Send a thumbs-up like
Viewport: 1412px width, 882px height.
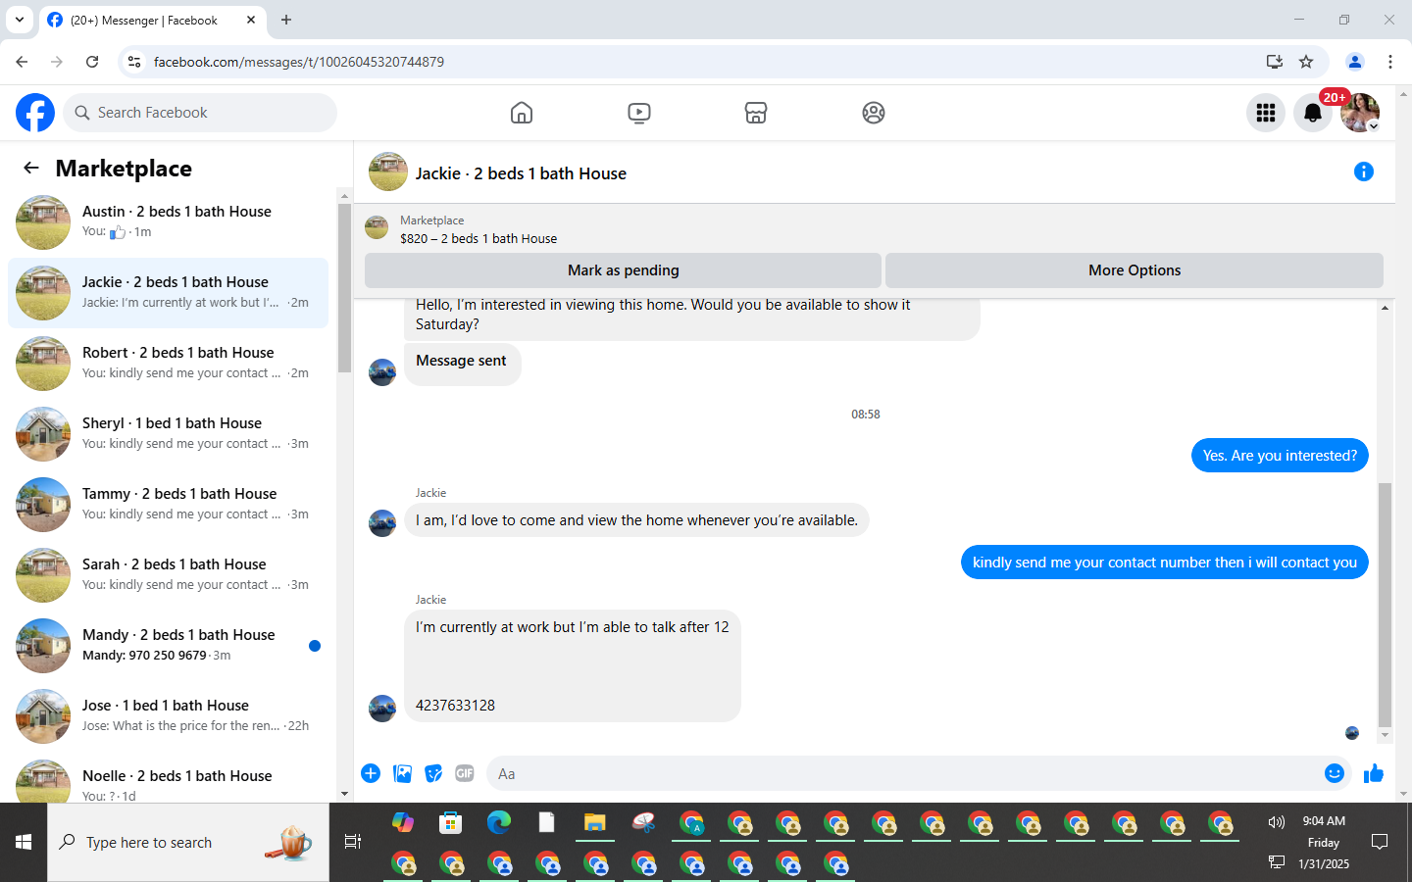click(x=1374, y=773)
